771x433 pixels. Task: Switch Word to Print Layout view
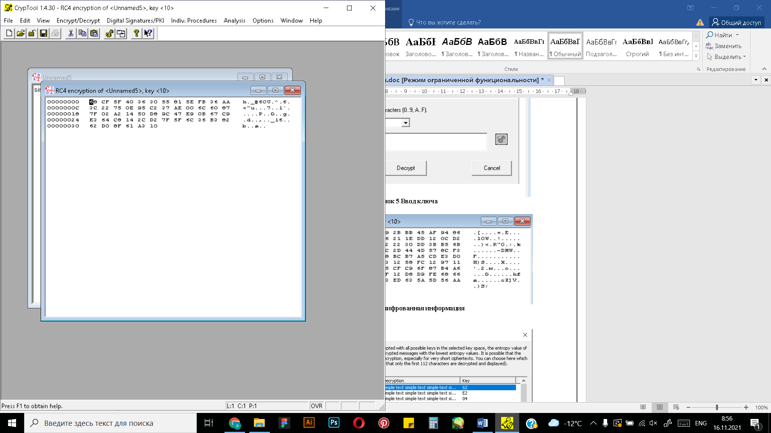[x=660, y=407]
